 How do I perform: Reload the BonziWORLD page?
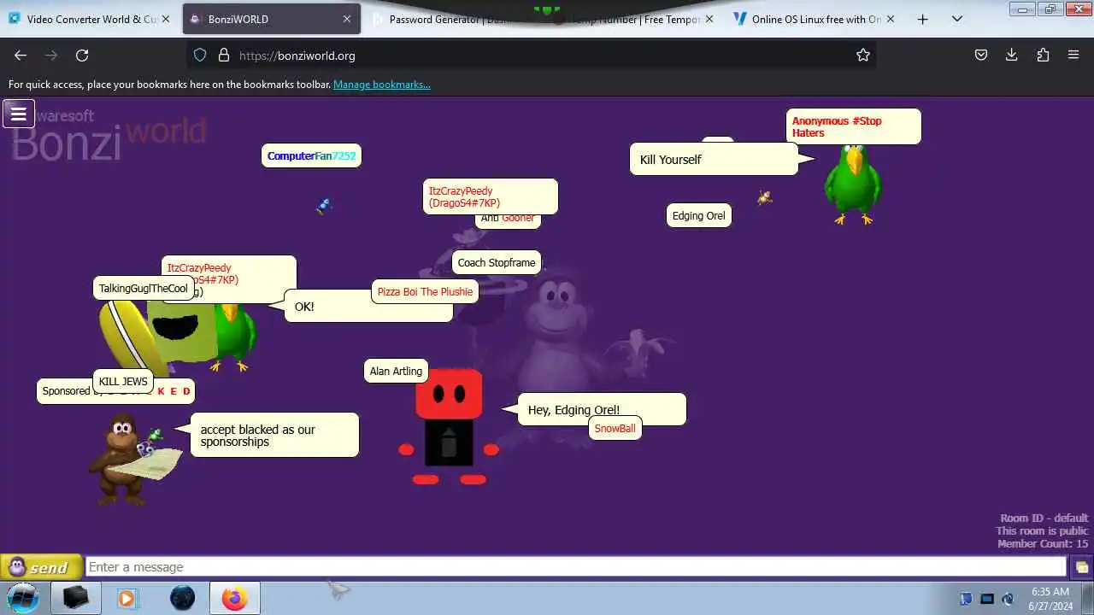point(82,55)
